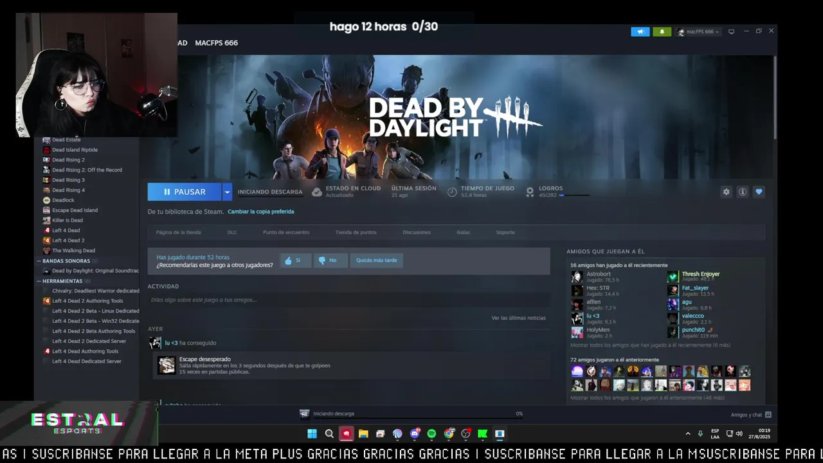Viewport: 823px width, 463px height.
Task: Open Dead Island Riptide game icon
Action: (x=46, y=150)
